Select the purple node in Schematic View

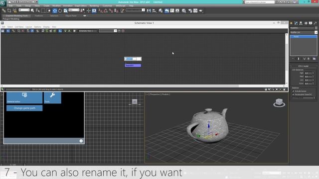133,65
